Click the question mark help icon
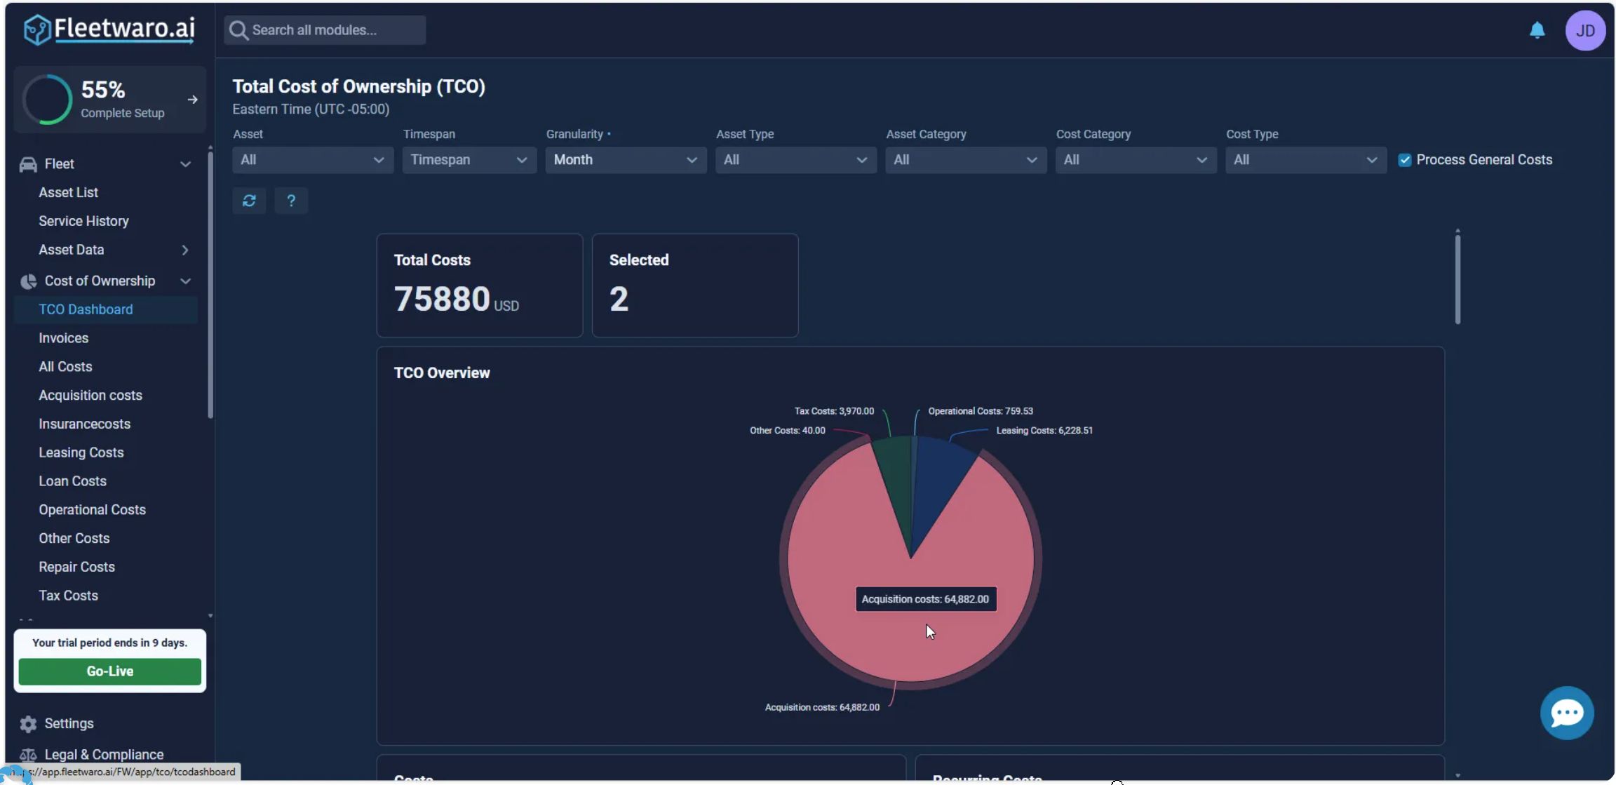The image size is (1616, 785). pos(291,201)
